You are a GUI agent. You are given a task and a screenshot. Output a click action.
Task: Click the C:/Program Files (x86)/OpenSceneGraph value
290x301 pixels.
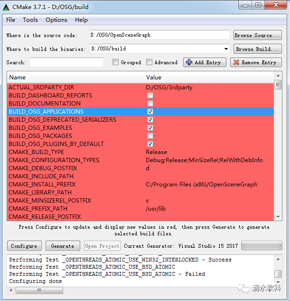(x=202, y=184)
